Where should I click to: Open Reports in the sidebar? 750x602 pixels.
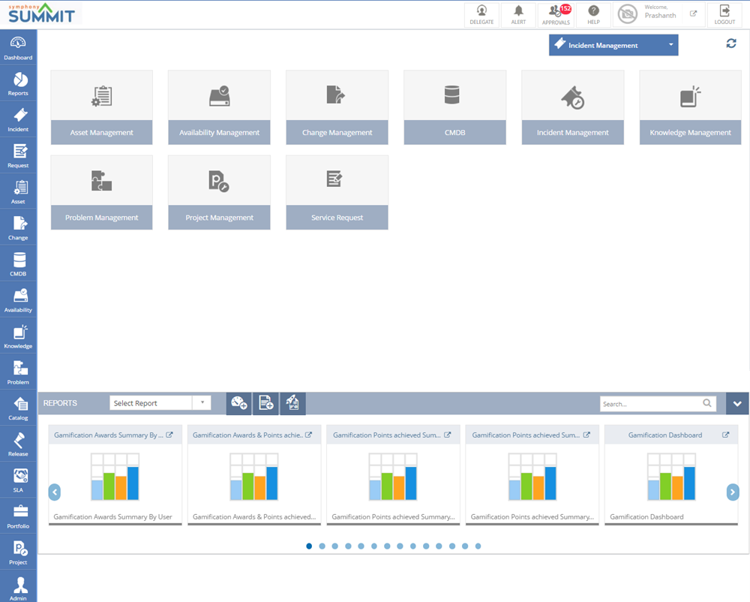point(18,84)
